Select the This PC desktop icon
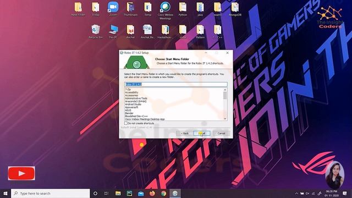This screenshot has height=198, width=352. (x=113, y=31)
